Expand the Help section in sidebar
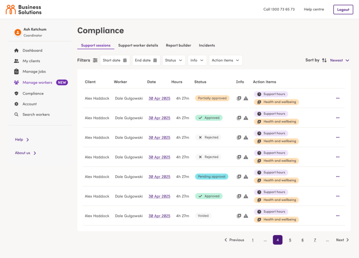The height and width of the screenshot is (258, 359). (22, 140)
